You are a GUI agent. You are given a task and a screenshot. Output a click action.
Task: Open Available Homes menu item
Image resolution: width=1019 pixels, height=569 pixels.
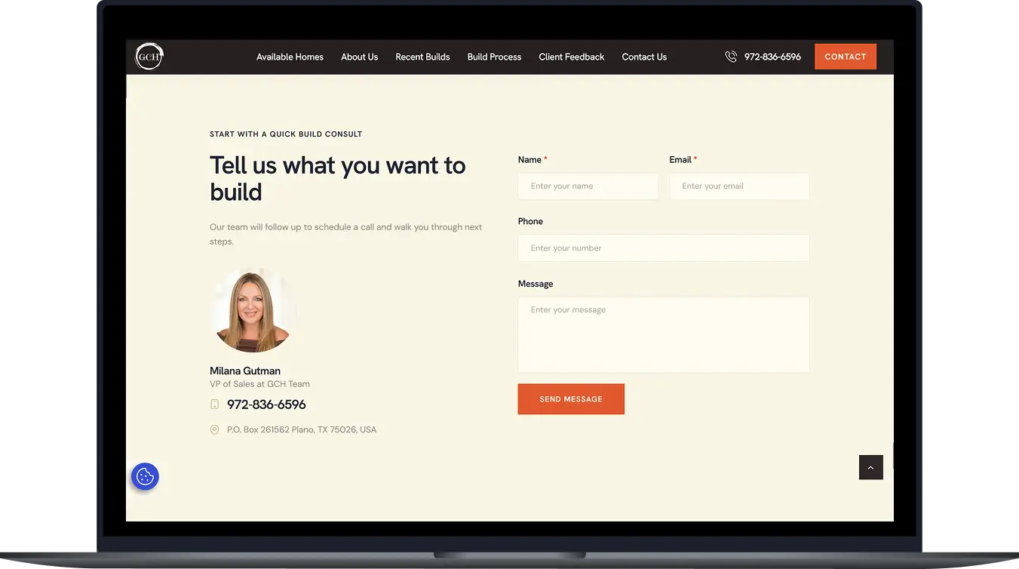coord(290,57)
